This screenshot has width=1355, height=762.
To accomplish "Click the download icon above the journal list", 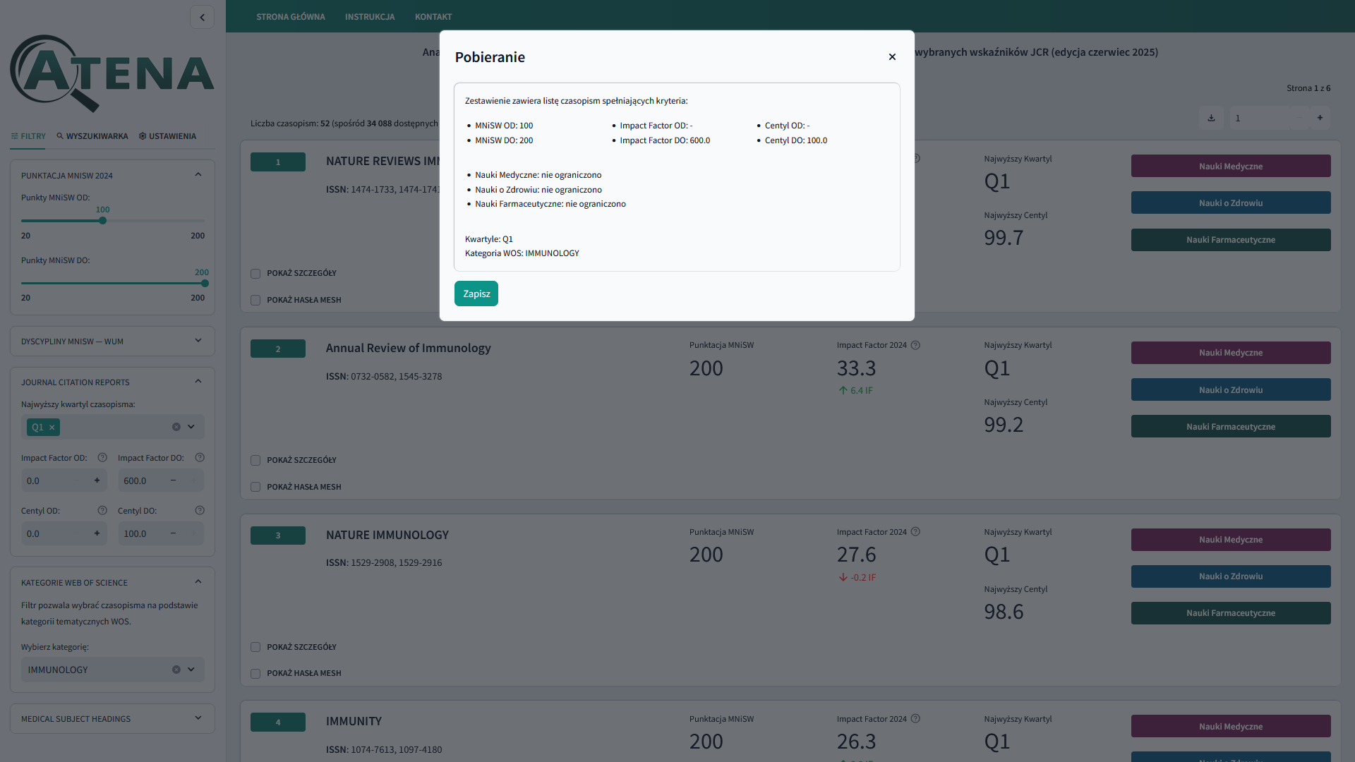I will 1211,118.
